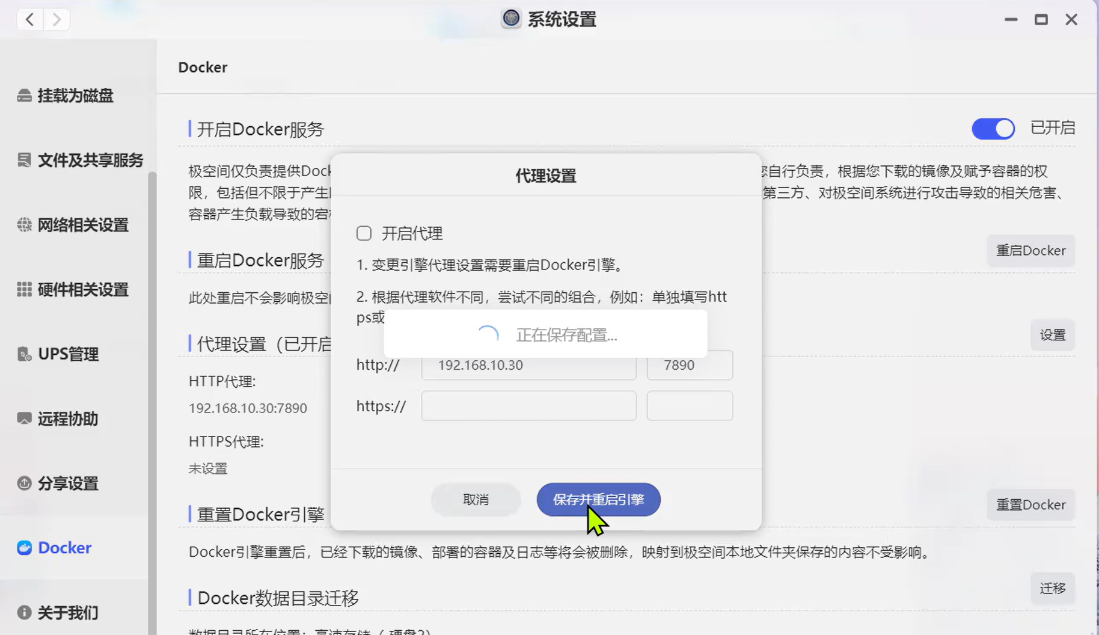Click the 重启Docker服务 heading
The width and height of the screenshot is (1099, 635).
pos(260,260)
